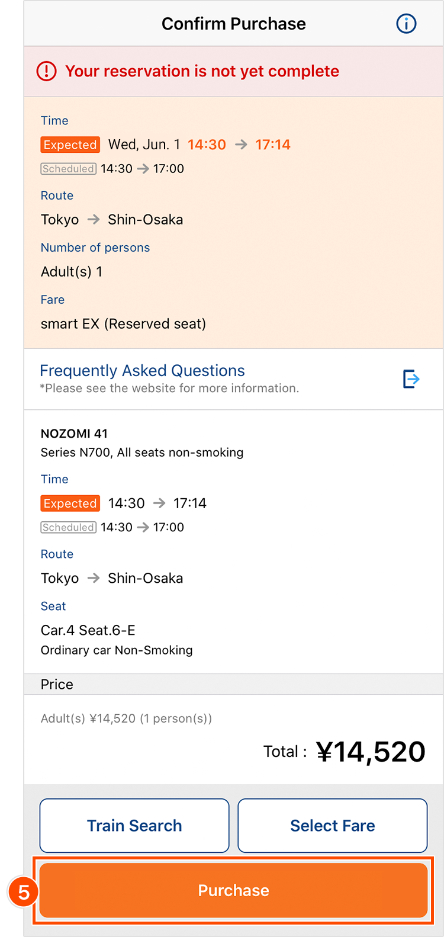
Task: Open the info icon beside Confirm Purchase
Action: [406, 24]
